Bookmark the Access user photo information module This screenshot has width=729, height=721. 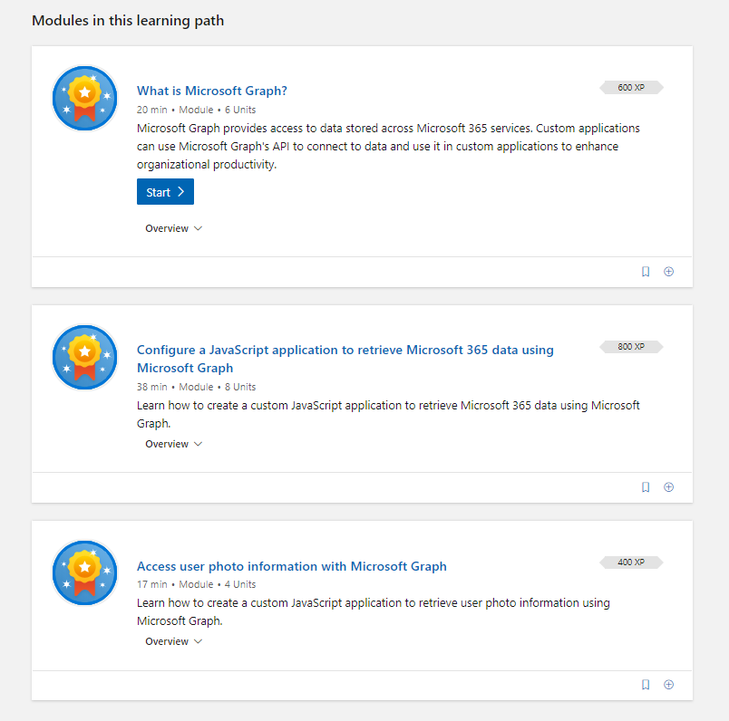pos(646,685)
